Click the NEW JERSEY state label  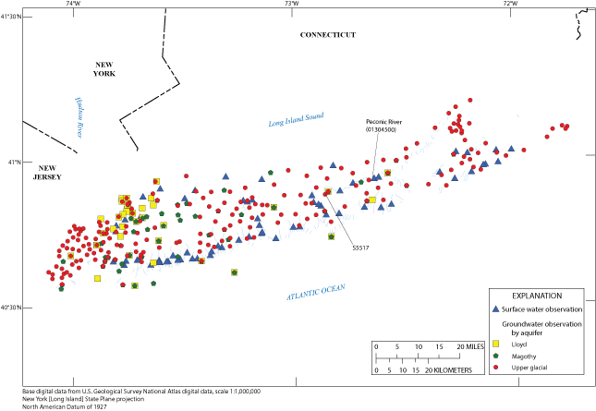point(42,172)
